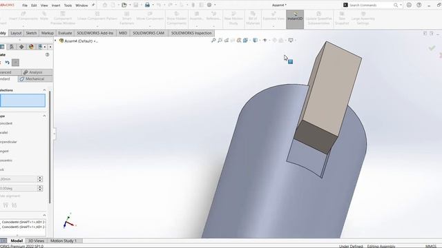The width and height of the screenshot is (442, 248).
Task: Collapse the Mate Selections section
Action: 44,90
